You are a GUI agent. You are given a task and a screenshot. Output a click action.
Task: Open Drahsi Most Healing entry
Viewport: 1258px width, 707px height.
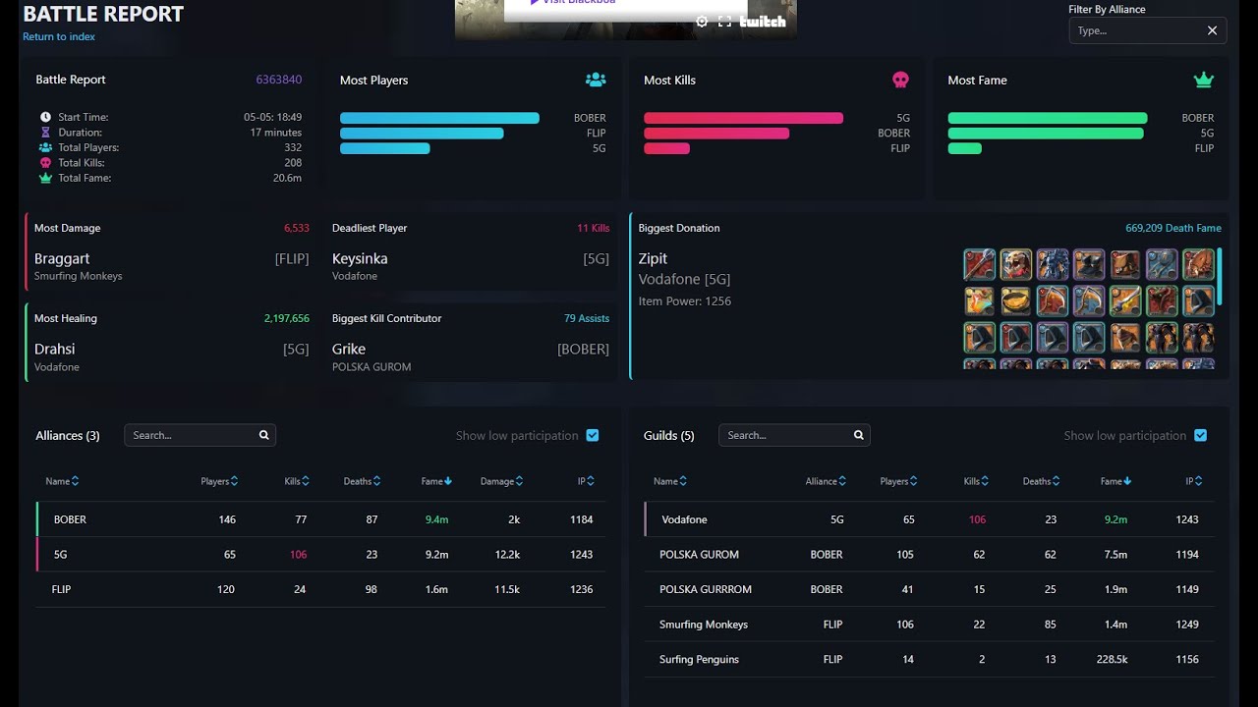[54, 349]
